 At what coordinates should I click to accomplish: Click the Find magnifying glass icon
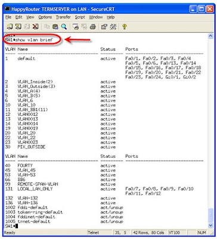click(64, 26)
